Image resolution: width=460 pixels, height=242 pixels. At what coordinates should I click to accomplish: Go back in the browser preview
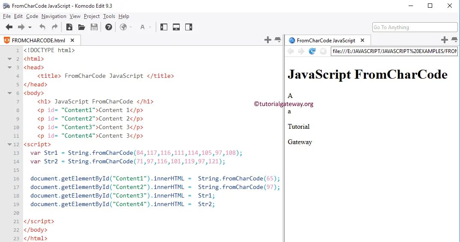(x=291, y=51)
